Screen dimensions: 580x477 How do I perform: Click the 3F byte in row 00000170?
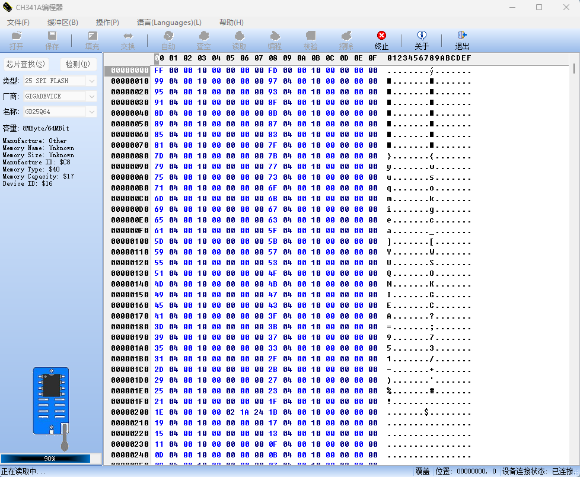coord(273,316)
